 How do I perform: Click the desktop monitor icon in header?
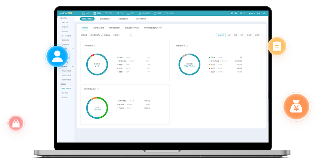click(236, 13)
